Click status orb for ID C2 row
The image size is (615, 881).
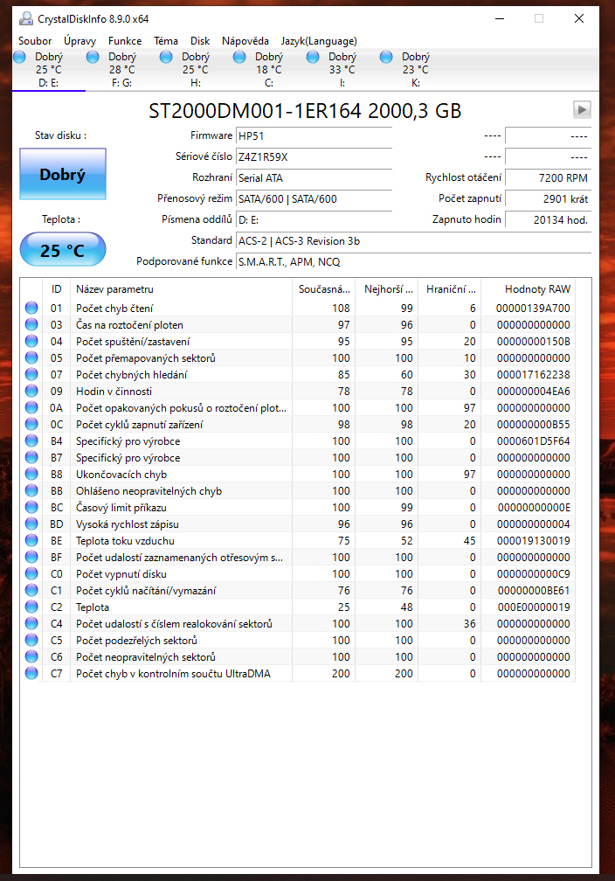point(31,607)
